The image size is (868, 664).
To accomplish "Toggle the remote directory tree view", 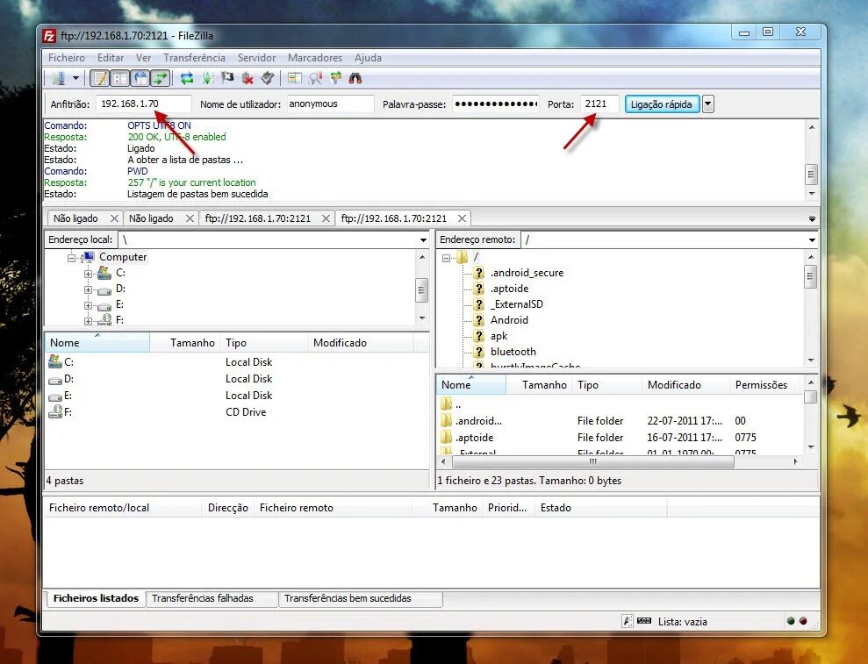I will (140, 79).
